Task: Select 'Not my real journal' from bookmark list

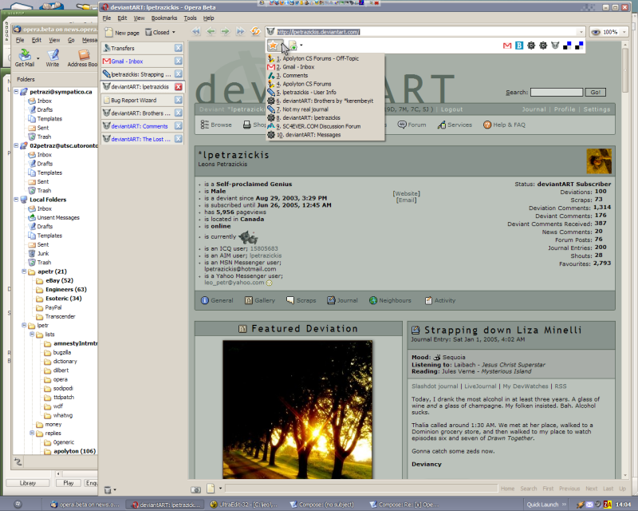Action: pos(307,109)
